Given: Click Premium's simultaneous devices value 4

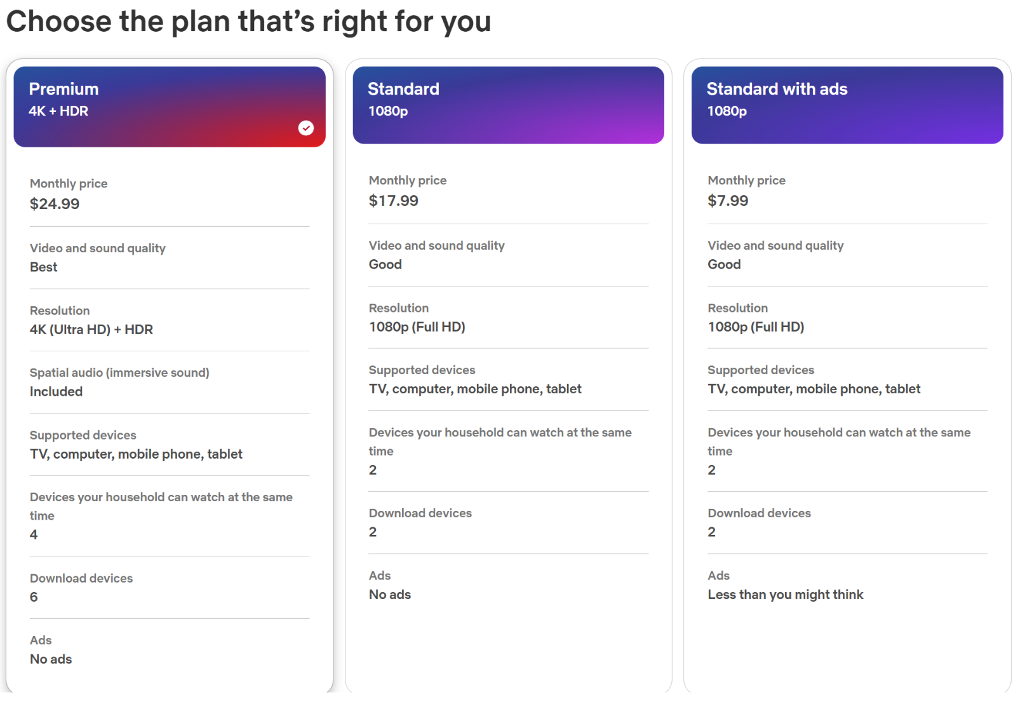Looking at the screenshot, I should [34, 535].
